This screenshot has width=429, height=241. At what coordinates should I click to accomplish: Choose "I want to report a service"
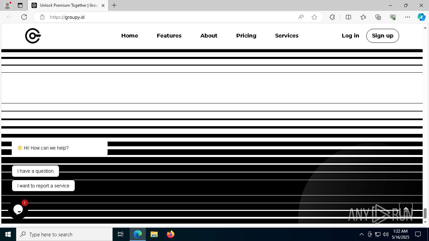coord(43,186)
